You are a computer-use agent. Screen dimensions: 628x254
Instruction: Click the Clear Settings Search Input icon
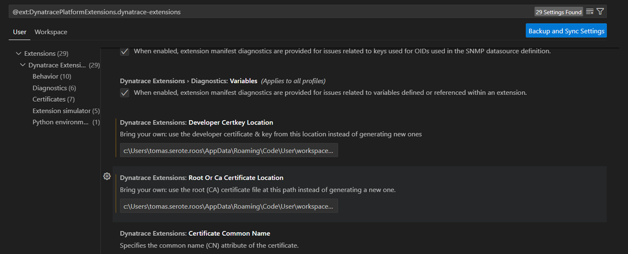(590, 11)
